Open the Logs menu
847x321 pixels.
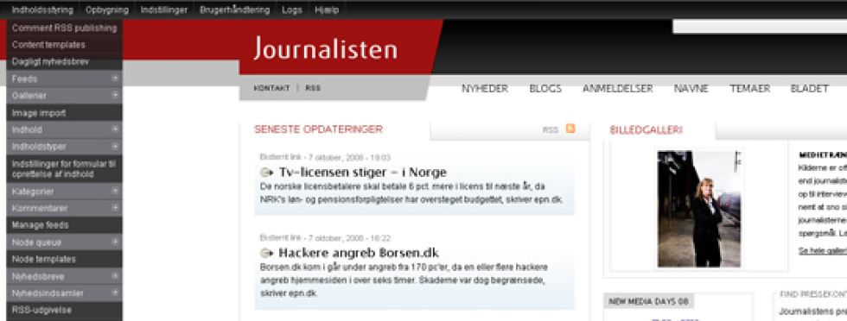(x=292, y=9)
